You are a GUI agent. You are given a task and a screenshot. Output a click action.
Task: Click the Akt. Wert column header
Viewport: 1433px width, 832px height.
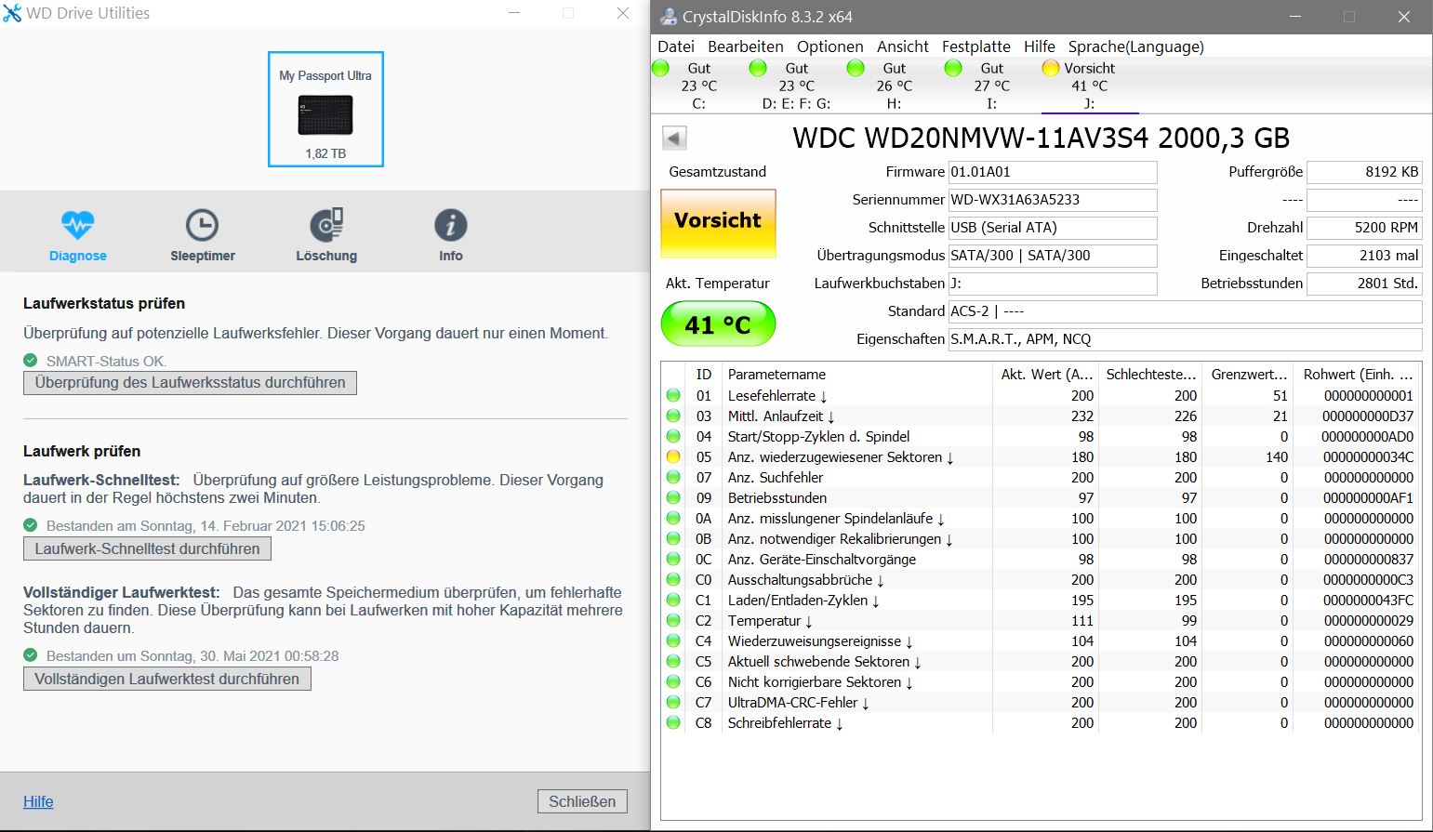click(x=1046, y=374)
